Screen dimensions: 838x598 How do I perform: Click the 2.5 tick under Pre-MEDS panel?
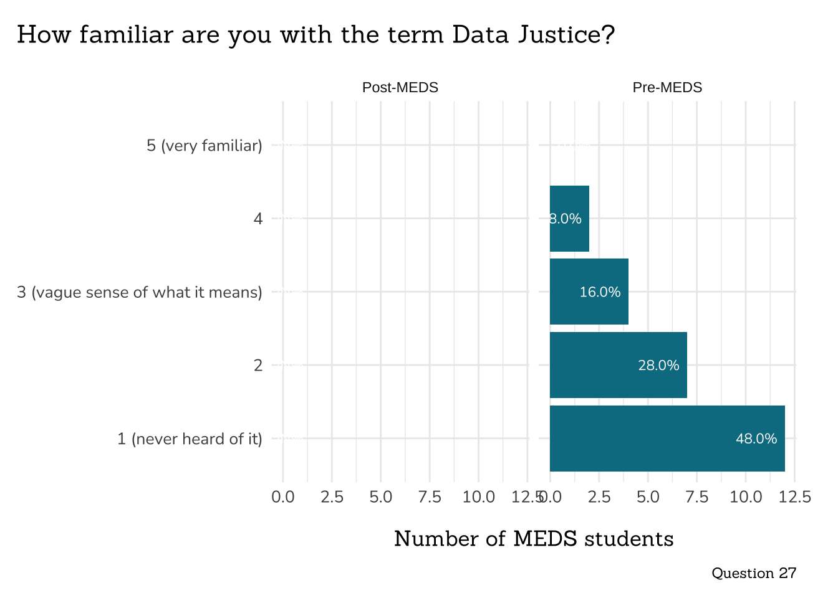(x=599, y=497)
